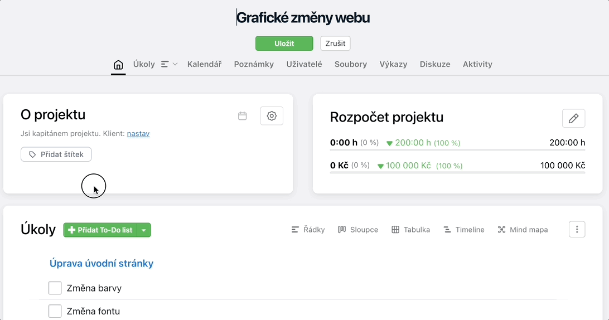Viewport: 609px width, 320px height.
Task: Click the calendar icon in O projektu
Action: coord(243,116)
